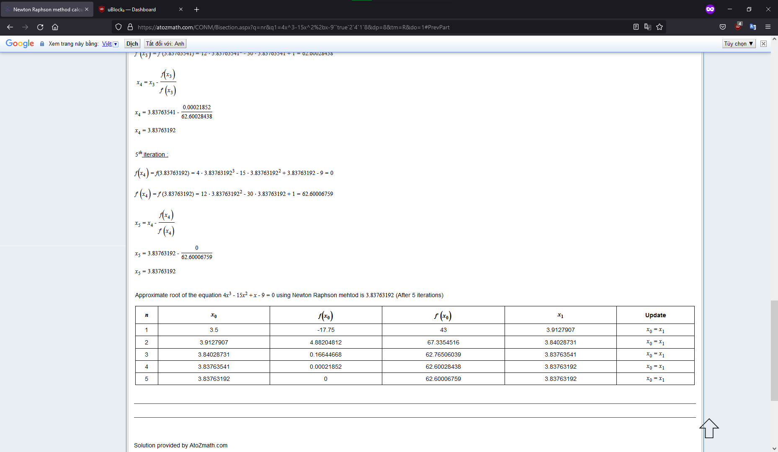Viewport: 778px width, 452px height.
Task: Open the Firefox application menu
Action: [768, 27]
